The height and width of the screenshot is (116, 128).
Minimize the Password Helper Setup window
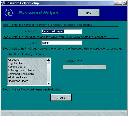click(116, 3)
